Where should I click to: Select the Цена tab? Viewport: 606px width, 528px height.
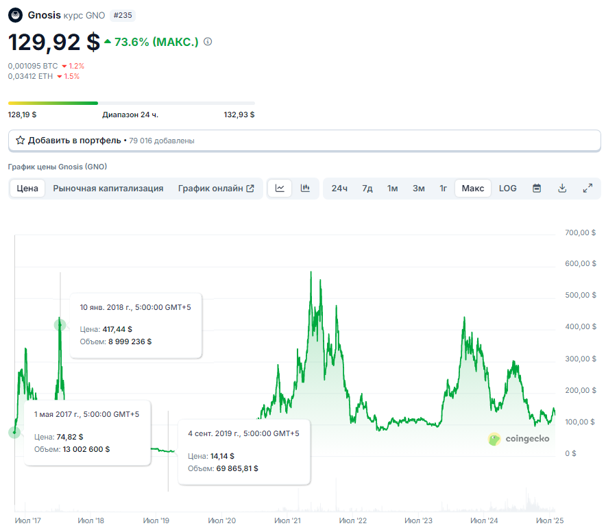[27, 189]
